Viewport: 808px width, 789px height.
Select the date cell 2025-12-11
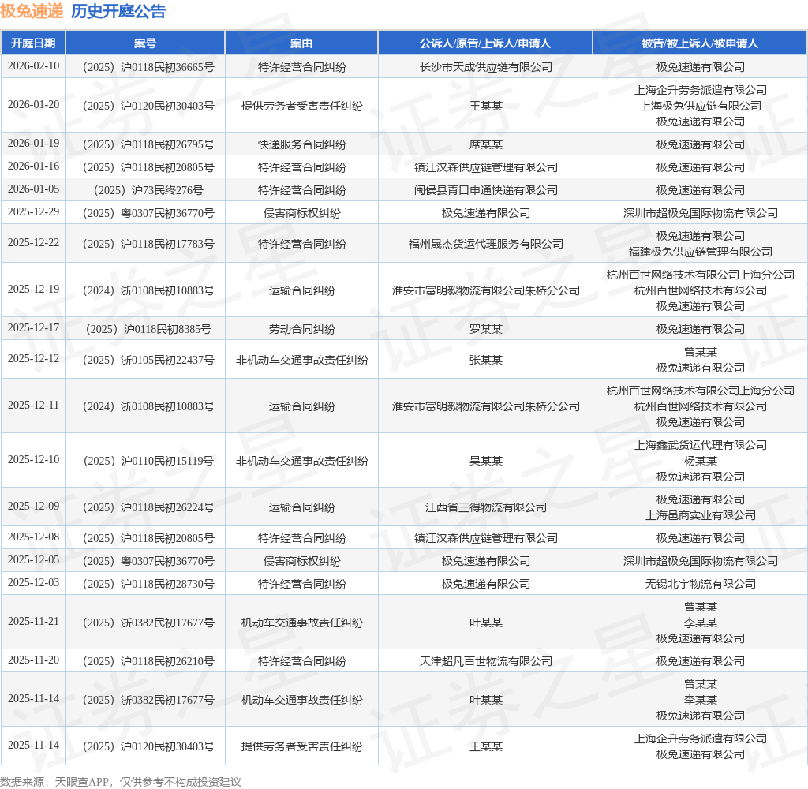point(33,405)
